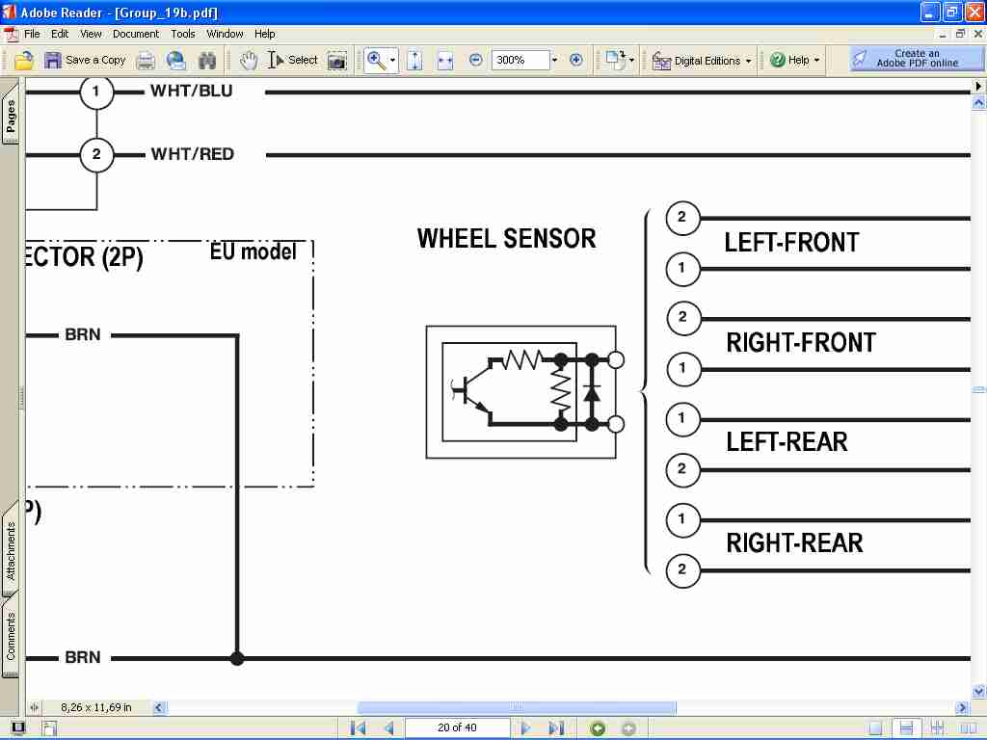Image resolution: width=987 pixels, height=740 pixels.
Task: Click the EU model label
Action: coord(253,251)
